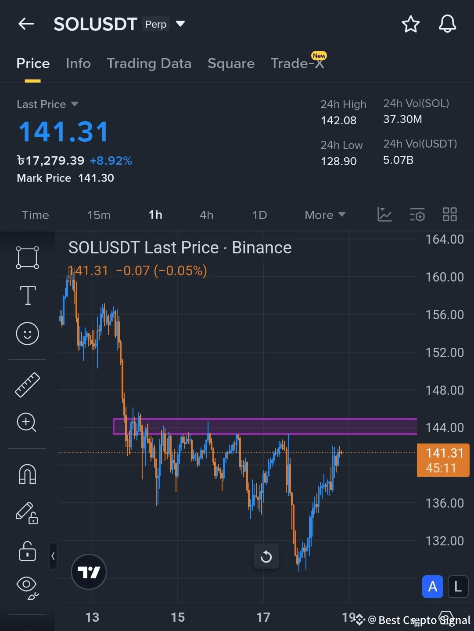This screenshot has height=631, width=474.
Task: Open chart settings icon
Action: (x=417, y=214)
